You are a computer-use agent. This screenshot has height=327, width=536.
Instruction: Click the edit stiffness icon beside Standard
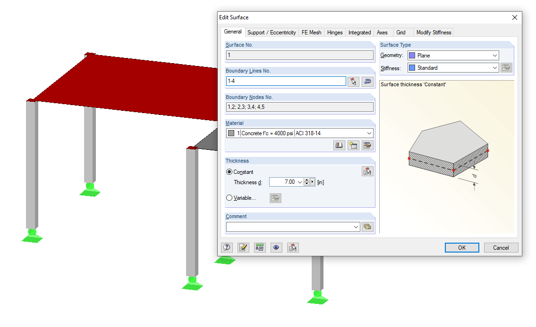(x=506, y=67)
